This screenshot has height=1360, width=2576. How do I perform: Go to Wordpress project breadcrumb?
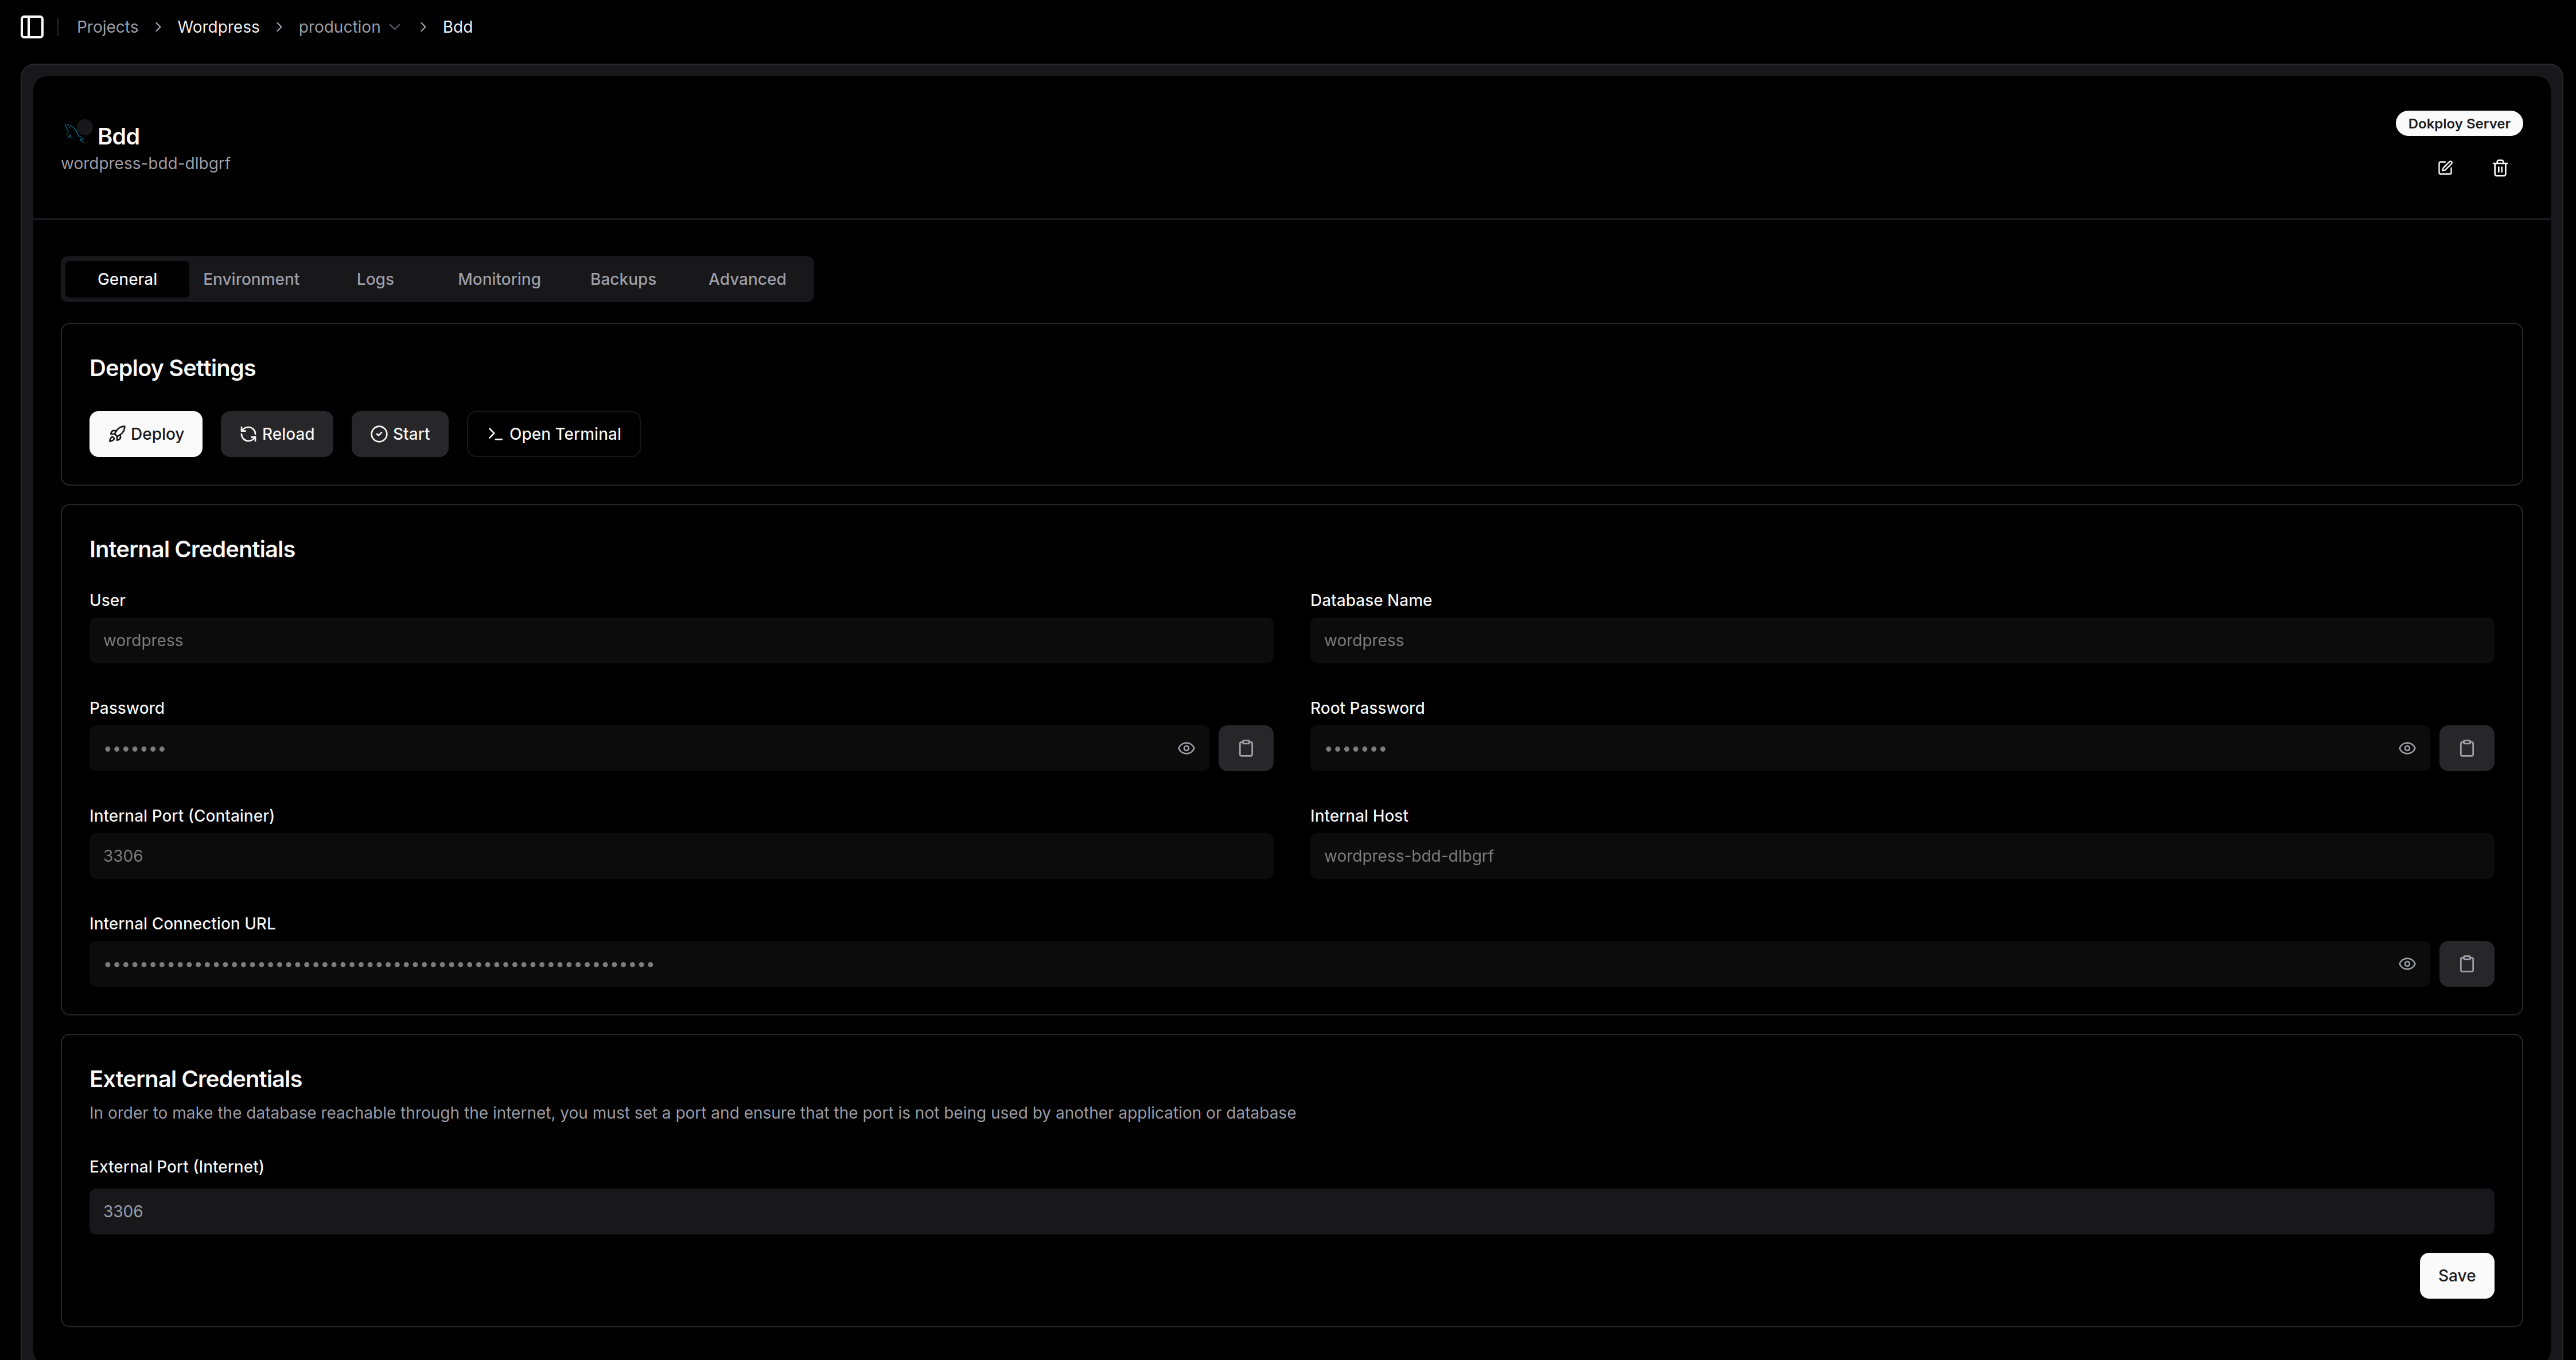pyautogui.click(x=218, y=27)
